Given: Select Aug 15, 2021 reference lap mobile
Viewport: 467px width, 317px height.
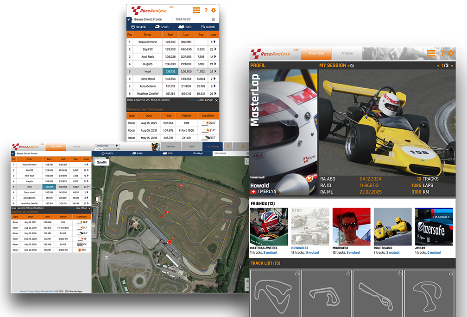Looking at the screenshot, I should coord(173,123).
